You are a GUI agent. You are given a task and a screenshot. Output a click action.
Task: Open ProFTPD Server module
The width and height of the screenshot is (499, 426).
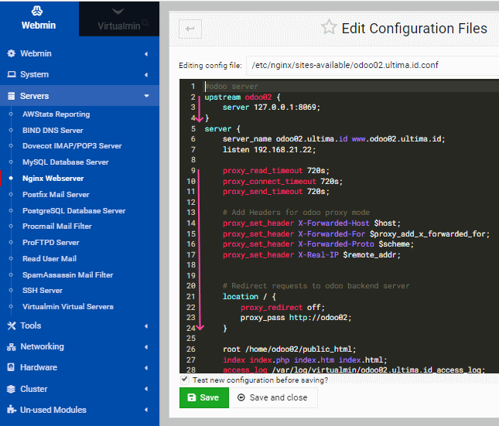[50, 243]
